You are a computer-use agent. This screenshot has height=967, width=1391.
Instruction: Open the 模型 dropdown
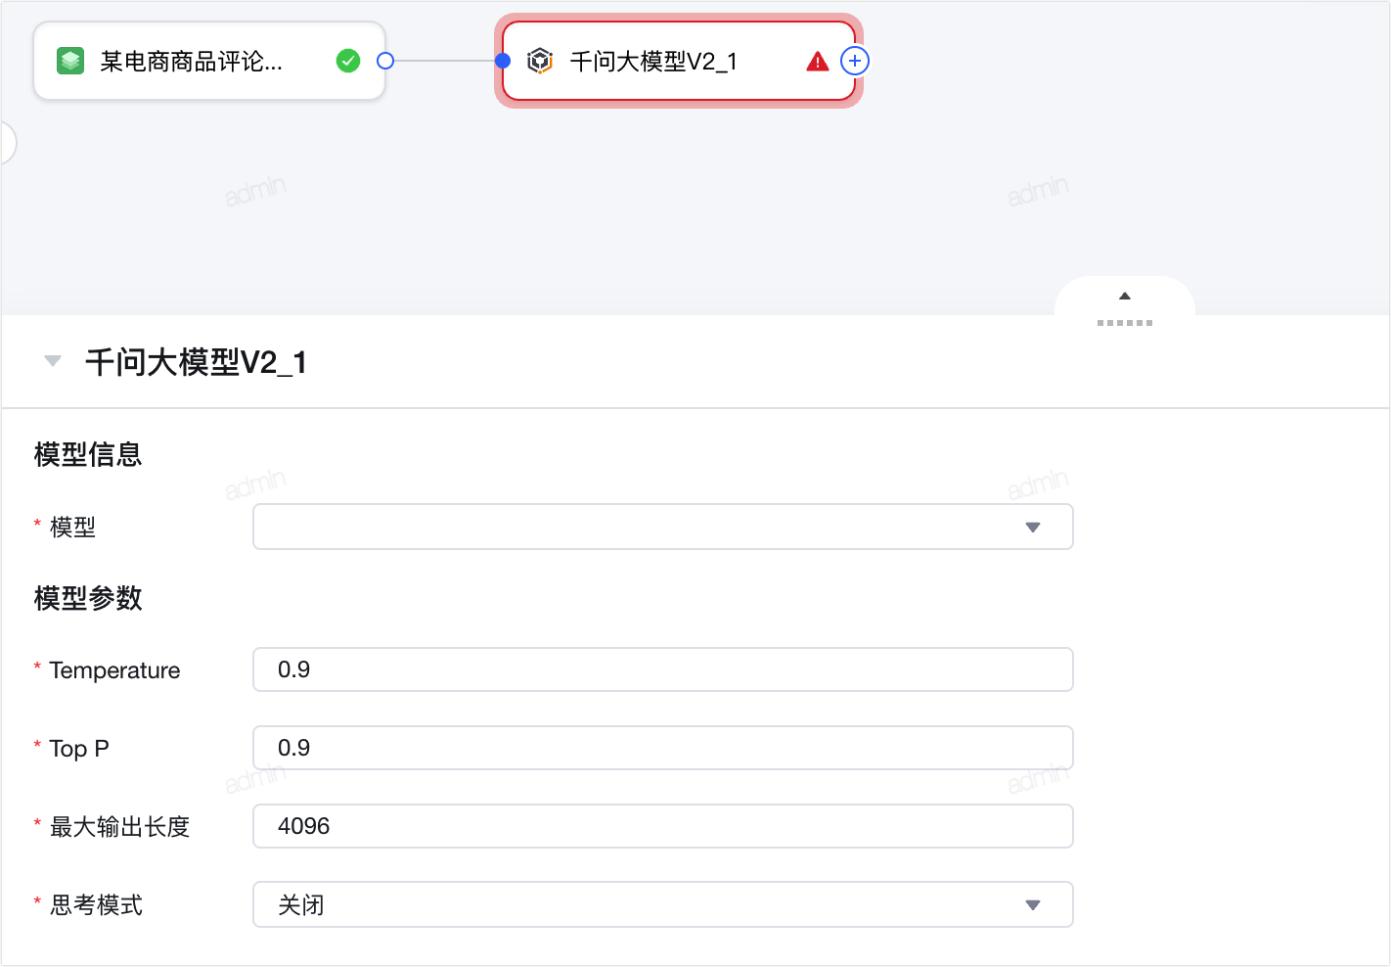click(x=663, y=527)
